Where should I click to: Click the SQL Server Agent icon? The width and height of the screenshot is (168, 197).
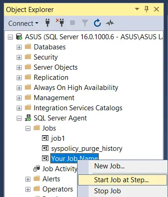[x=28, y=118]
